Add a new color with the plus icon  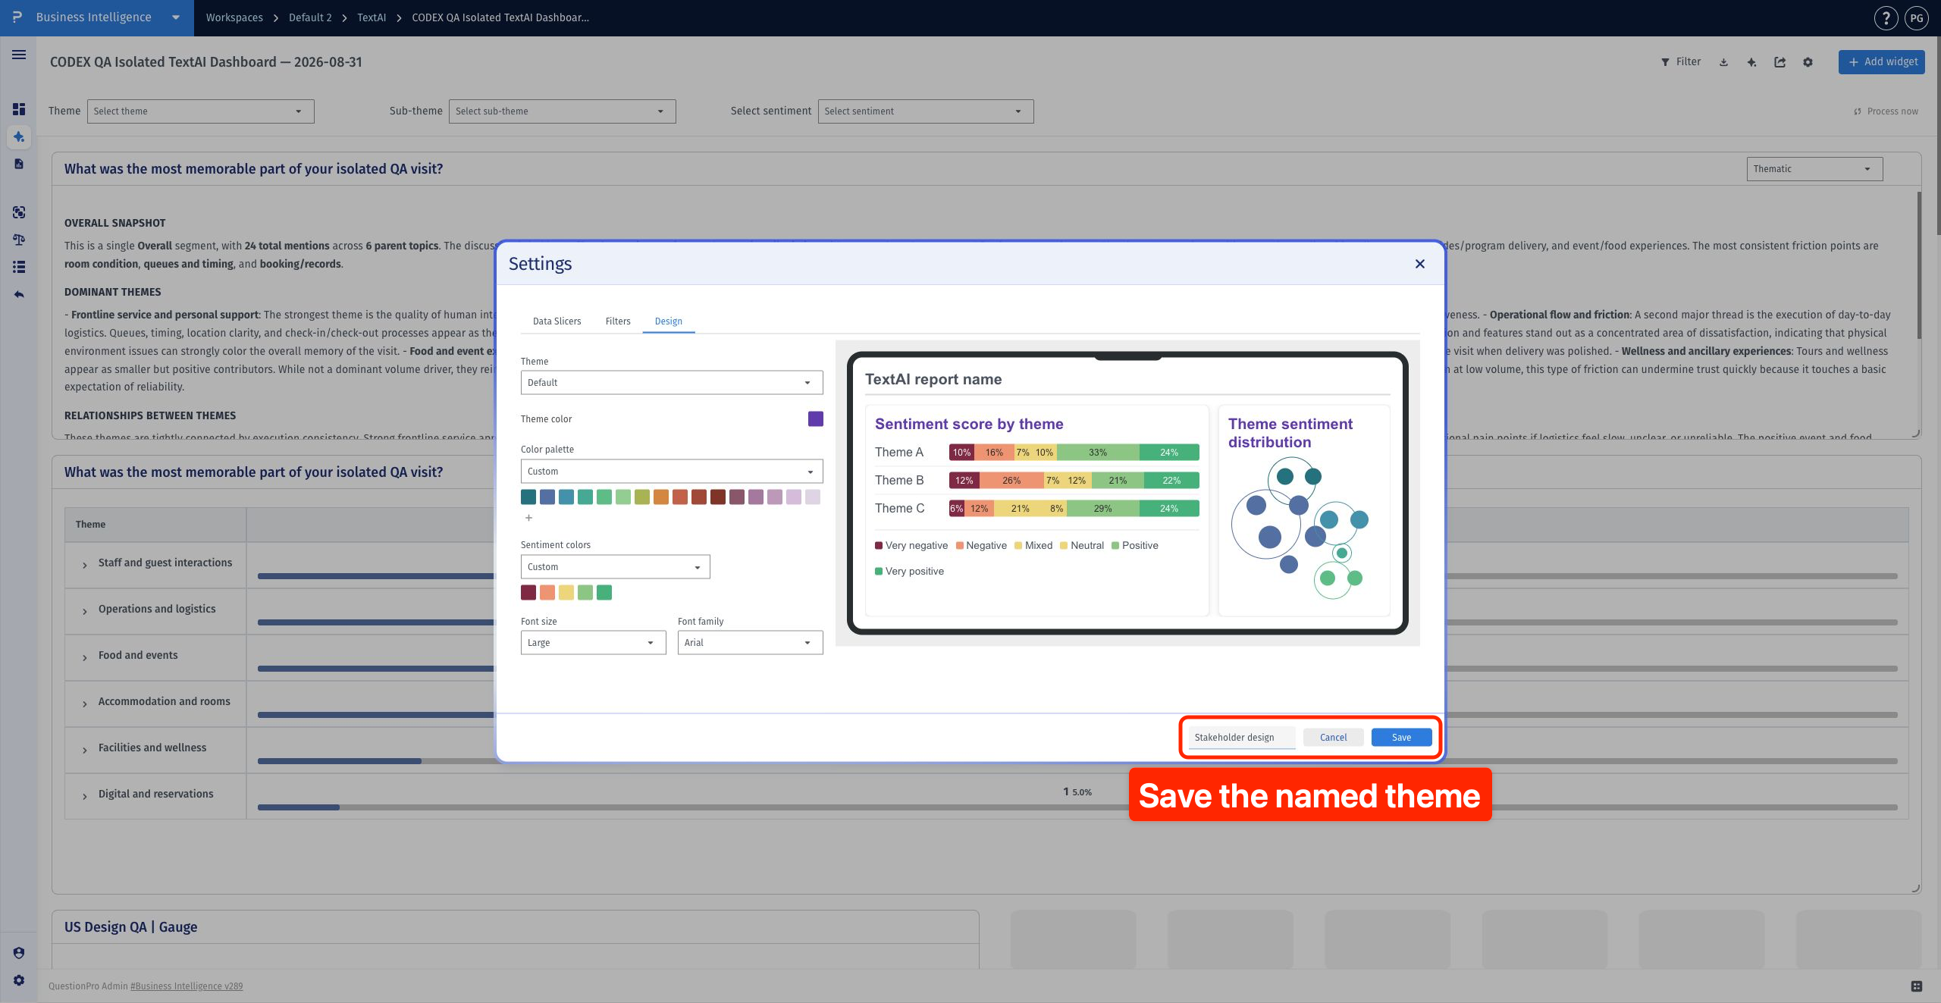click(528, 518)
